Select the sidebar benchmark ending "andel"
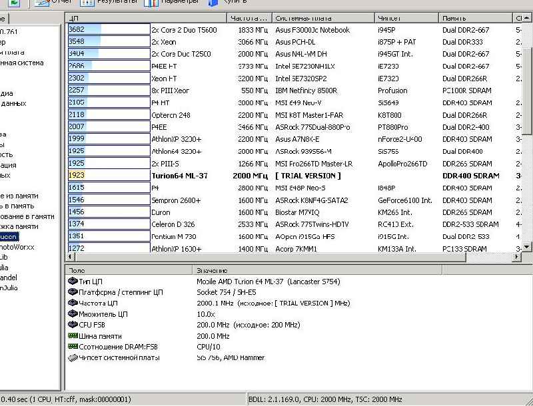Viewport: 533px width, 406px height. click(x=9, y=278)
